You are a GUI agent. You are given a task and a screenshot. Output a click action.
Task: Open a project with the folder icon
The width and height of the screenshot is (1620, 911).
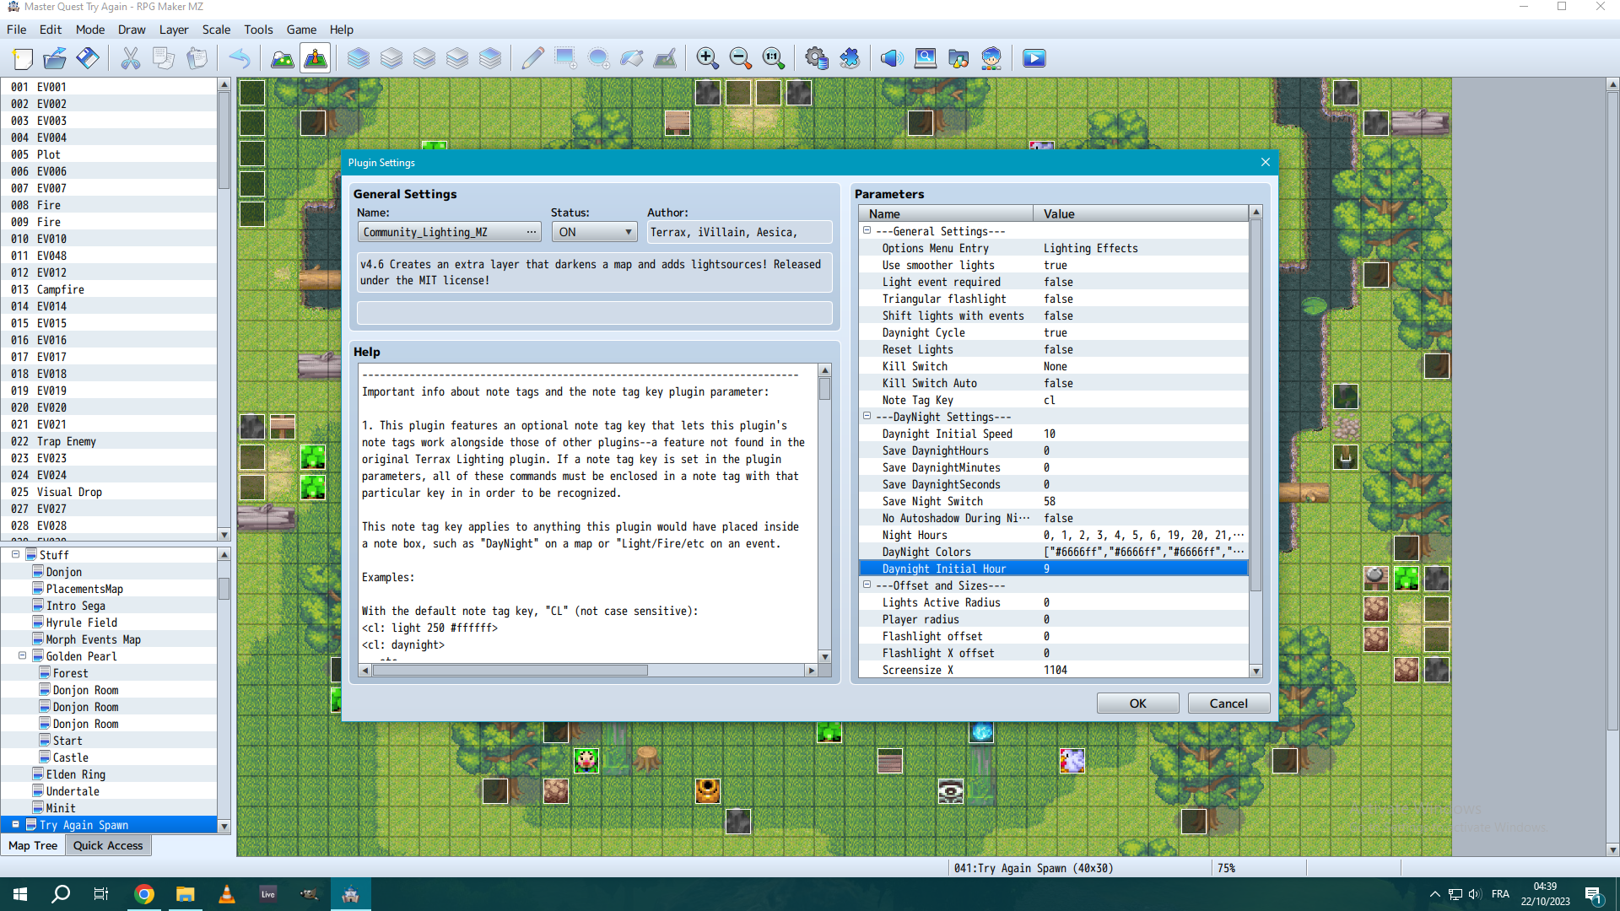(x=55, y=58)
